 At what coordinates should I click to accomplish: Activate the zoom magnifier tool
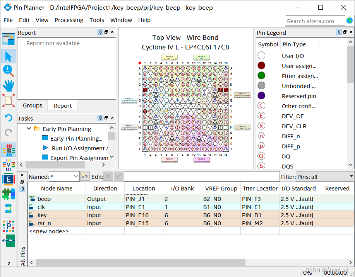click(x=9, y=71)
